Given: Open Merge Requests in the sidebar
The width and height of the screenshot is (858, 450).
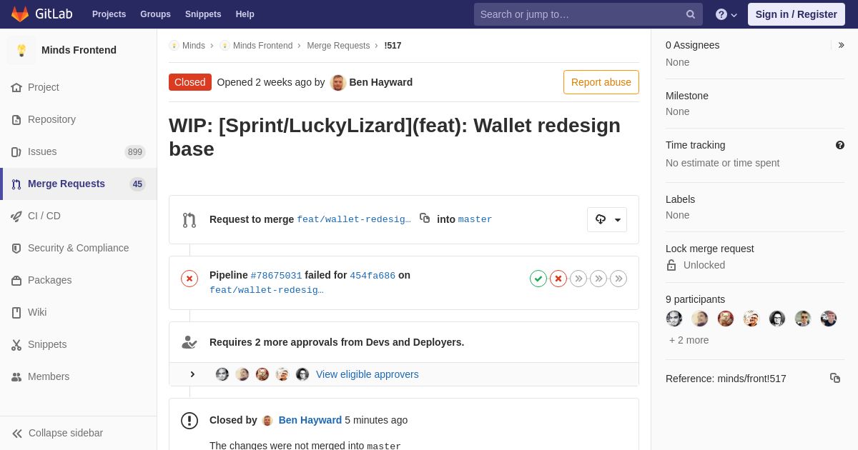Looking at the screenshot, I should click(x=79, y=184).
